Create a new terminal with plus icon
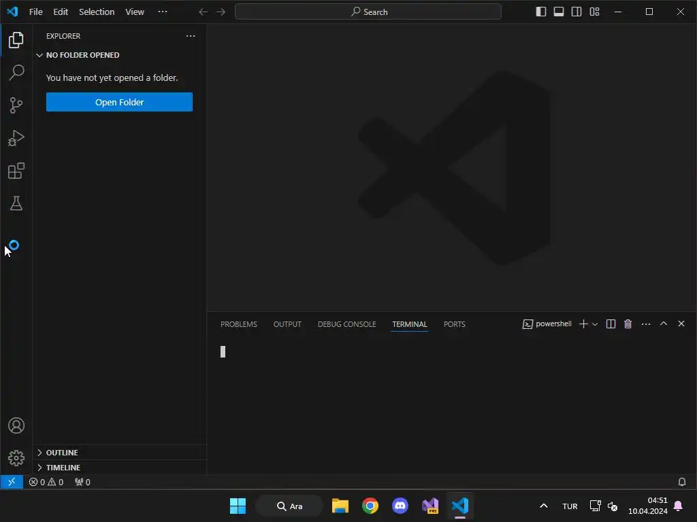 click(583, 324)
